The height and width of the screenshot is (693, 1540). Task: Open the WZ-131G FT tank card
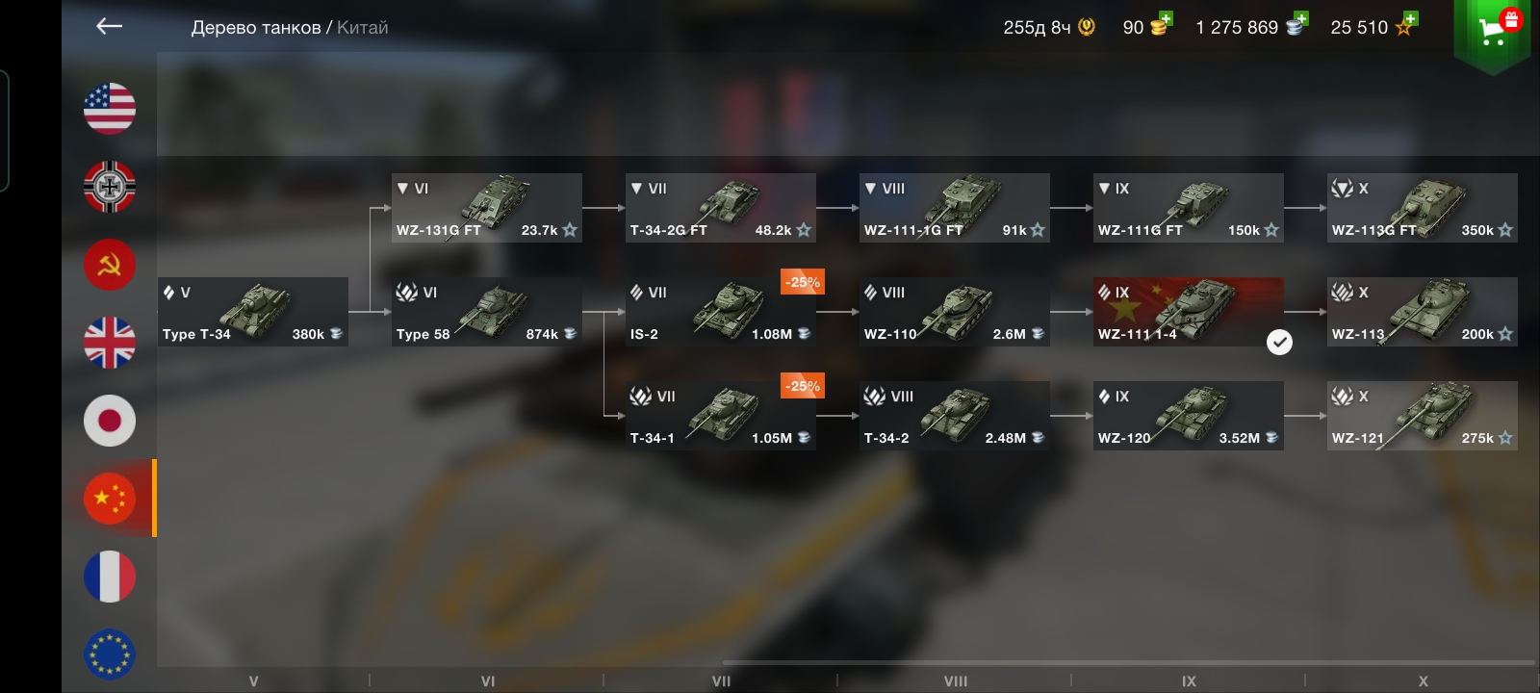click(x=486, y=208)
